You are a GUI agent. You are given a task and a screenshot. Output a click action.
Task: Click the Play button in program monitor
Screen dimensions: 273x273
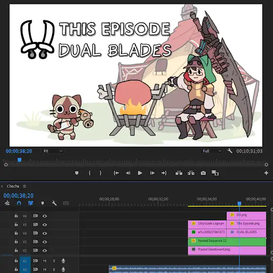pyautogui.click(x=140, y=173)
